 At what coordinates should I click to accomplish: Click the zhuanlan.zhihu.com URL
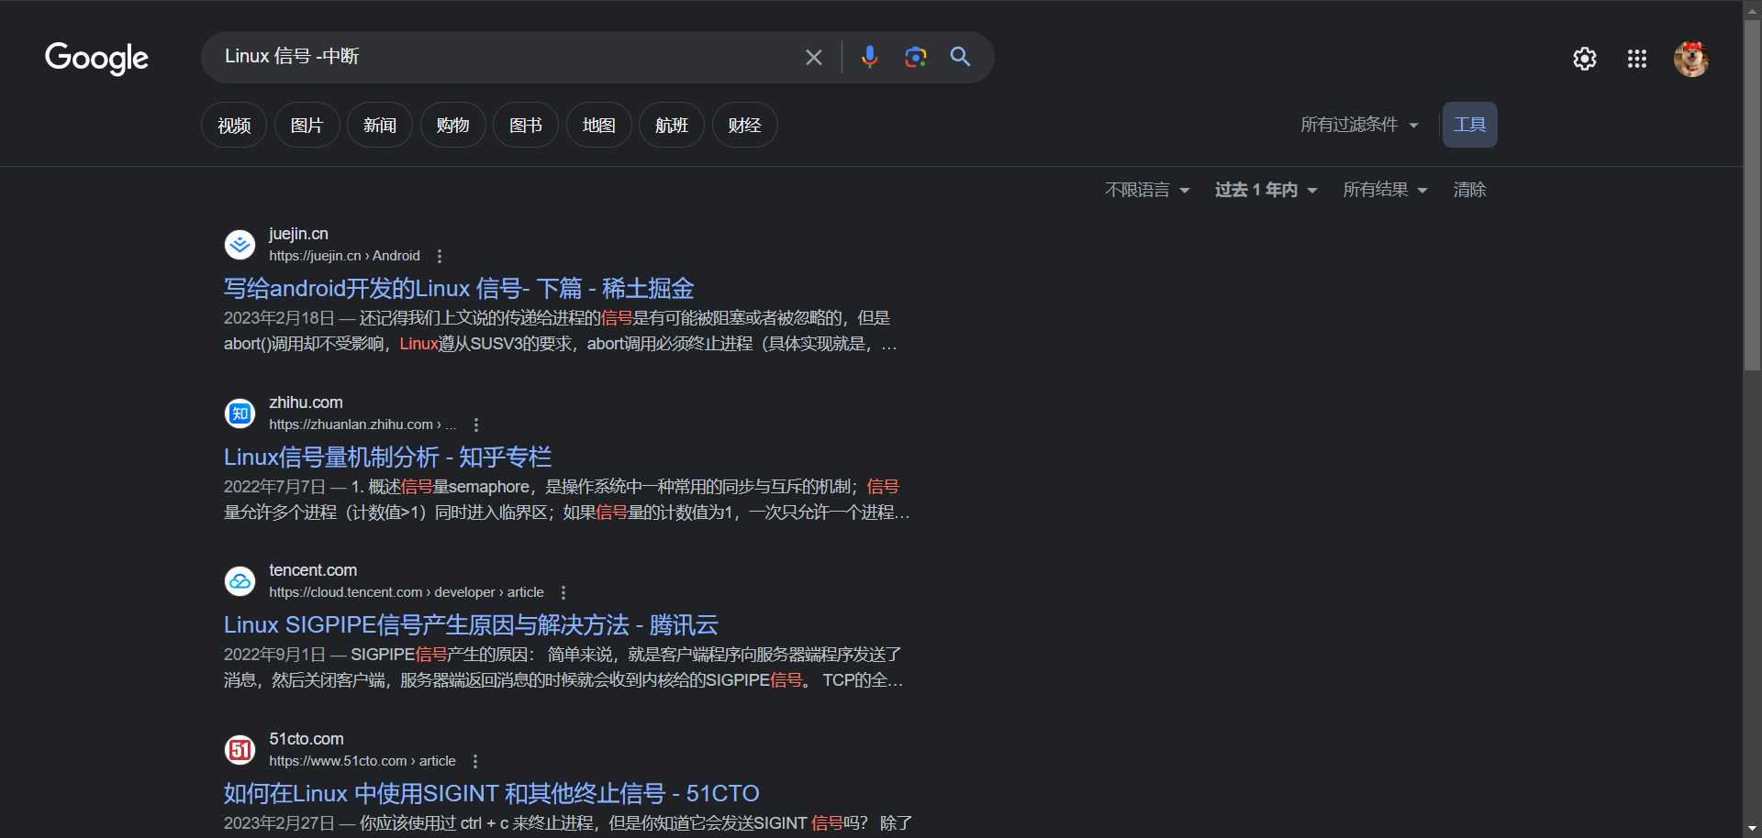tap(362, 425)
